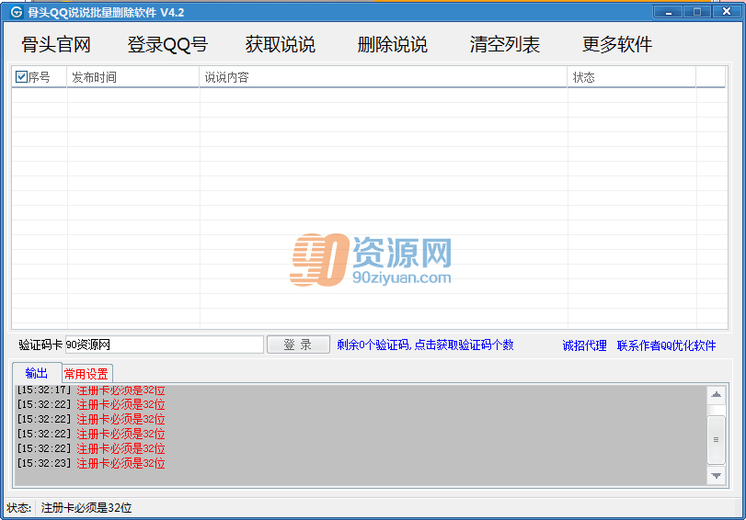The height and width of the screenshot is (520, 746).
Task: Click the 诚招代理 link
Action: tap(584, 345)
